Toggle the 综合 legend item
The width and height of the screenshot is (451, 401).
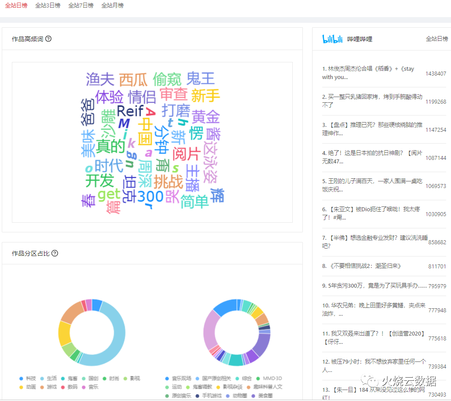click(x=244, y=378)
